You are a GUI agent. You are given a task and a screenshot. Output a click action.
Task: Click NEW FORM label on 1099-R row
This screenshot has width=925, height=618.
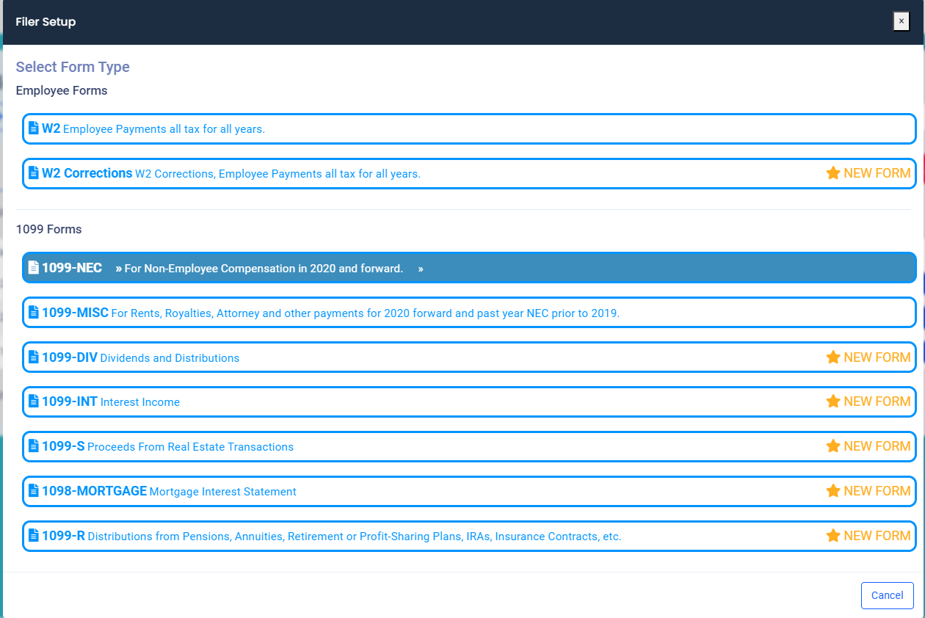tap(877, 536)
